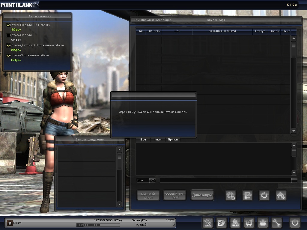
Task: Open the mission cards icon
Action: coord(222,223)
